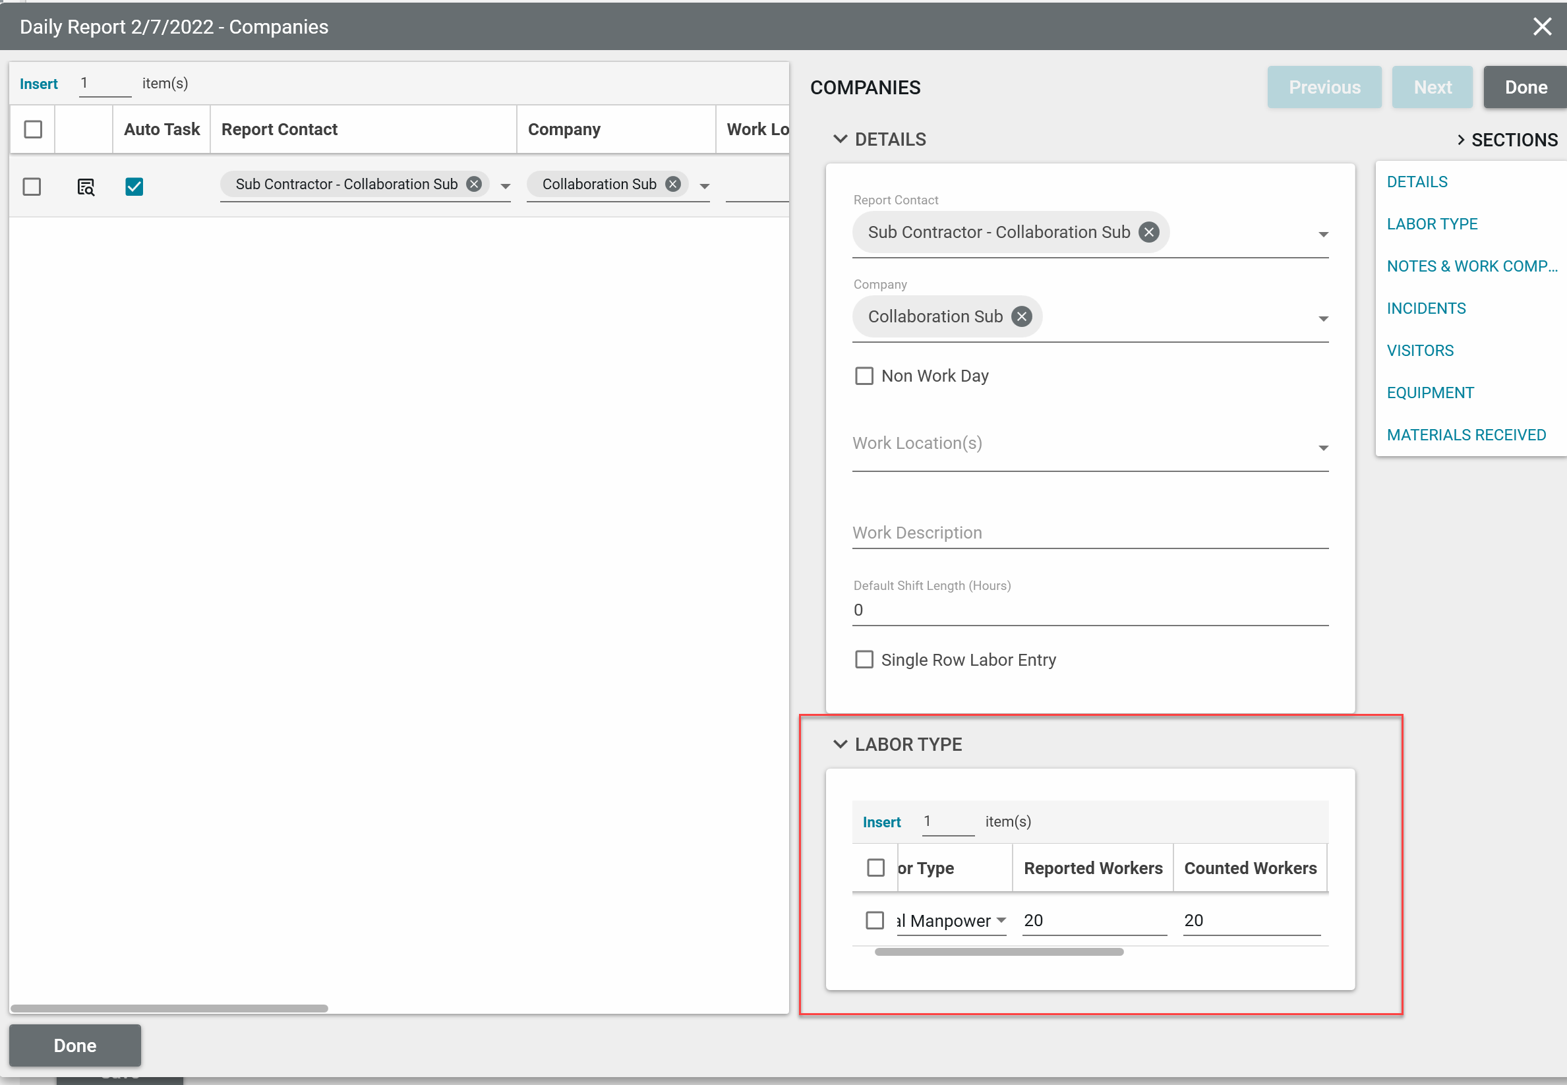Viewport: 1567px width, 1085px height.
Task: Collapse the LABOR TYPE section chevron
Action: 841,744
